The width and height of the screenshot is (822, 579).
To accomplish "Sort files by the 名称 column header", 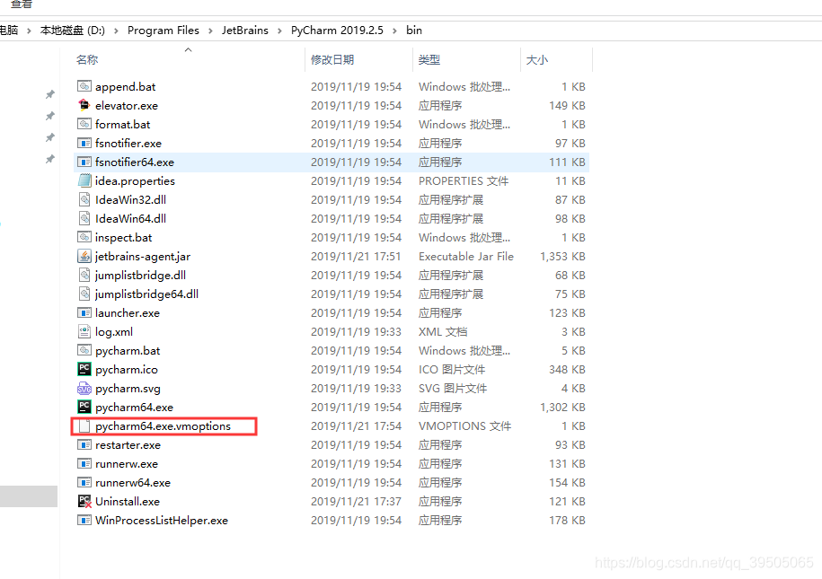I will (87, 60).
